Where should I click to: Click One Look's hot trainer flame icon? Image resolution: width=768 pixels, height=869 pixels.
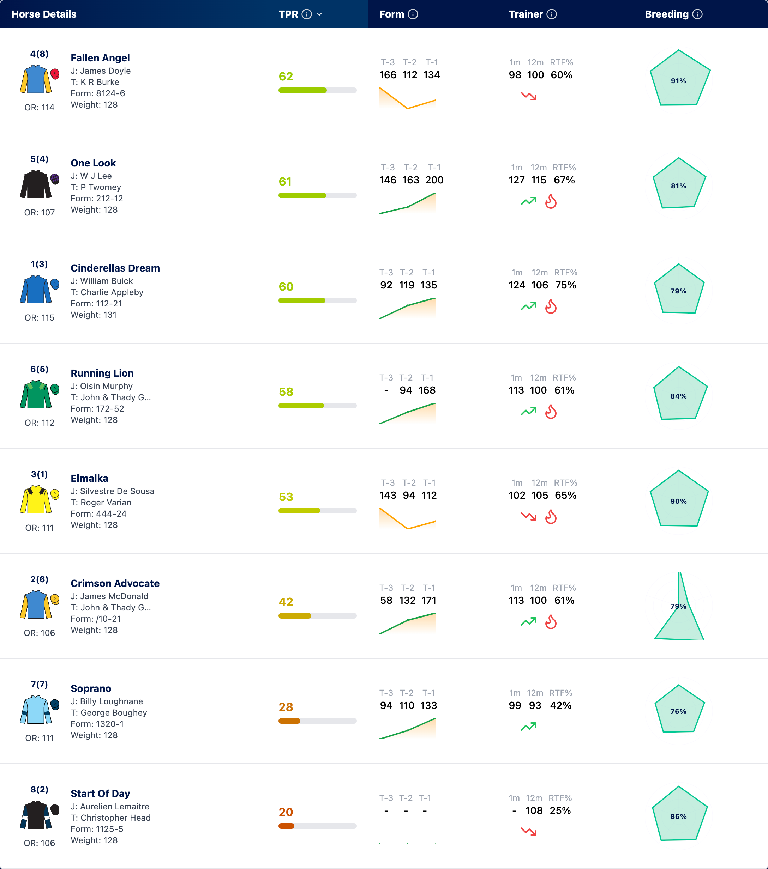[x=551, y=201]
